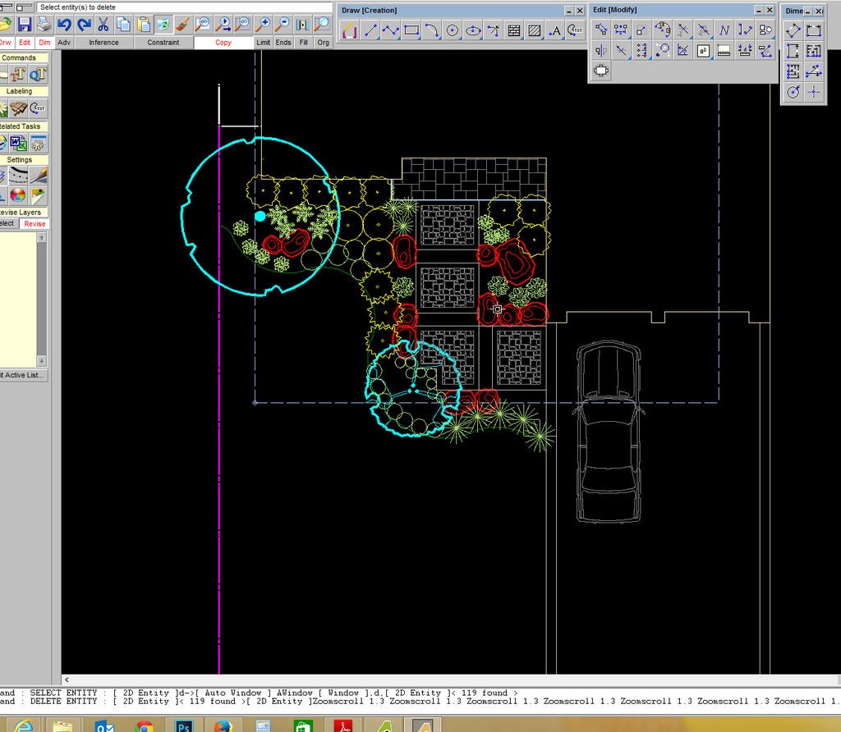Open the color wheel settings
Image resolution: width=841 pixels, height=732 pixels.
click(18, 195)
